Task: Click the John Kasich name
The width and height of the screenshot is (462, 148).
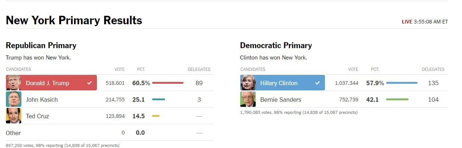Action: point(42,100)
